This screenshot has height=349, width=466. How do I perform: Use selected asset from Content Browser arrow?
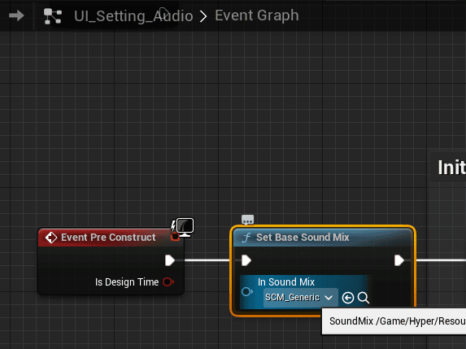[348, 298]
